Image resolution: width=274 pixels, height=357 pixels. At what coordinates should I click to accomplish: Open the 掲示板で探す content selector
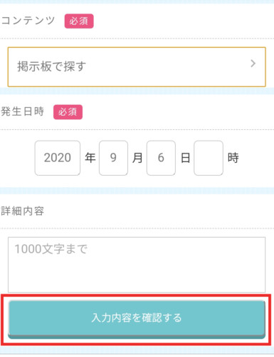[x=137, y=67]
